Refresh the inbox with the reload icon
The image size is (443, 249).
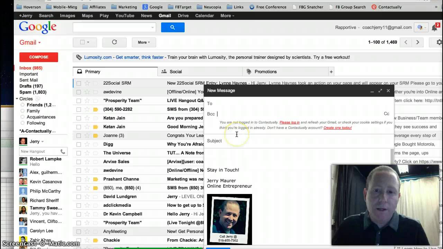[x=115, y=42]
